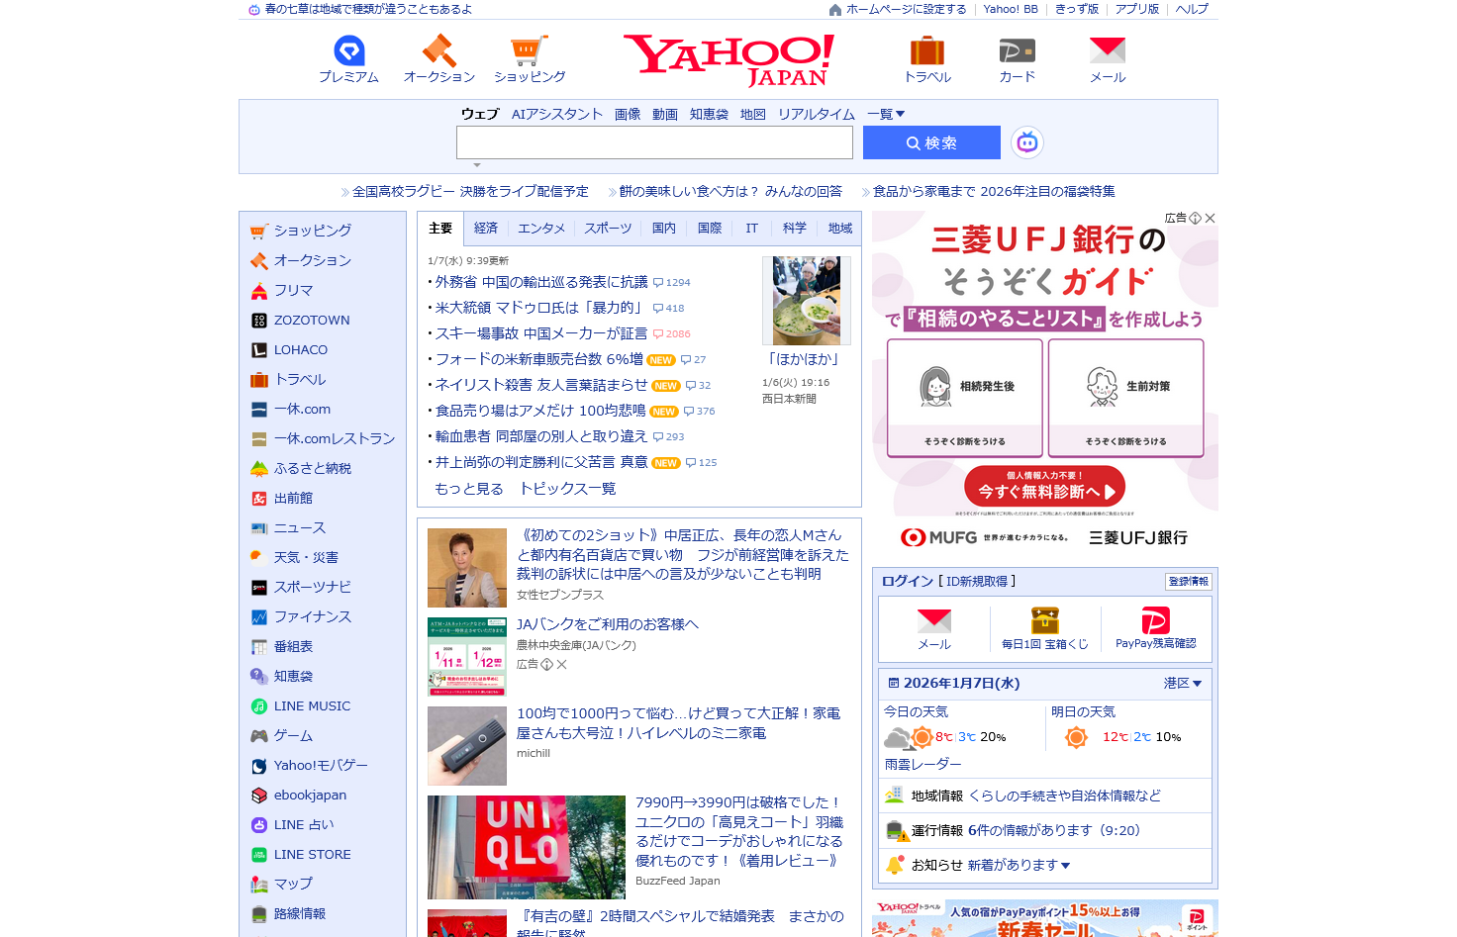
Task: Open the Travel suitcase icon in header
Action: 927,51
